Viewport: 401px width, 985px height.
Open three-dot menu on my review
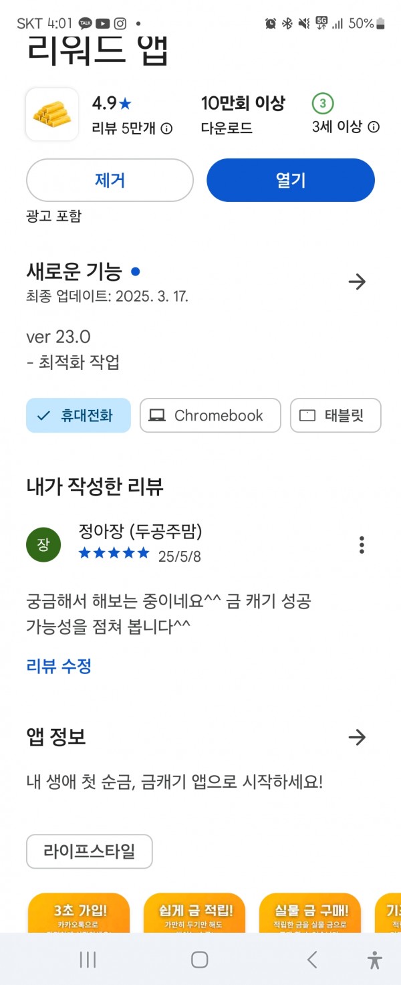pos(362,545)
